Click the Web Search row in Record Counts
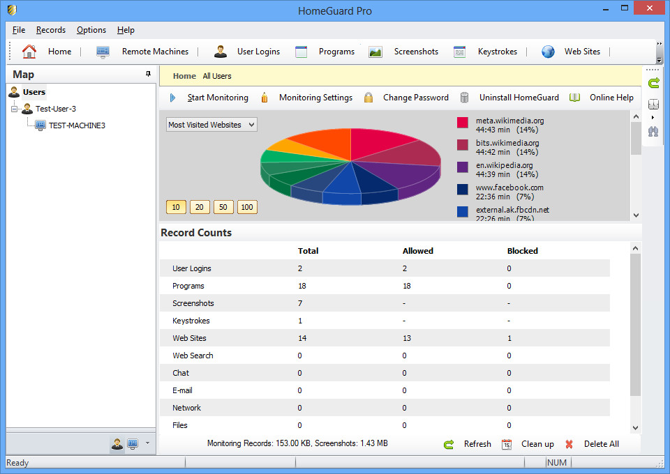 pyautogui.click(x=385, y=355)
